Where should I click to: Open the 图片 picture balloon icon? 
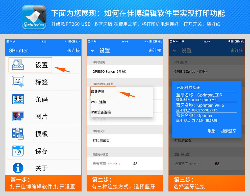click(18, 116)
